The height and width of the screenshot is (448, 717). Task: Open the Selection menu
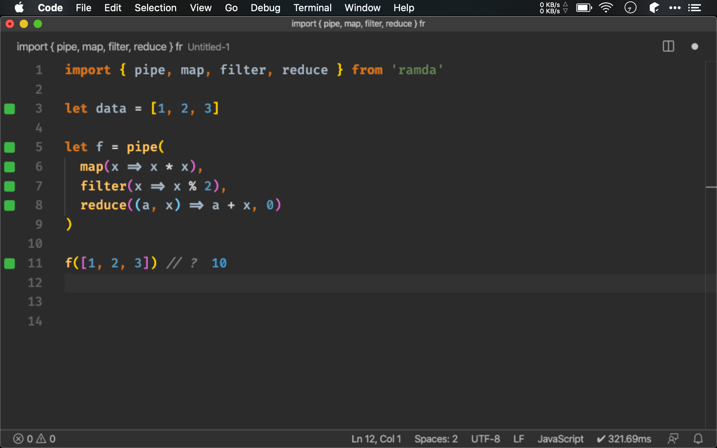(x=155, y=8)
